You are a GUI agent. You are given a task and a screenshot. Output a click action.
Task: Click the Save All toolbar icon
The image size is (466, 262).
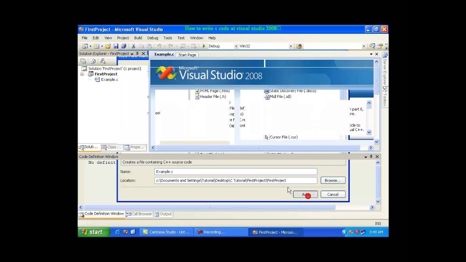(x=124, y=46)
